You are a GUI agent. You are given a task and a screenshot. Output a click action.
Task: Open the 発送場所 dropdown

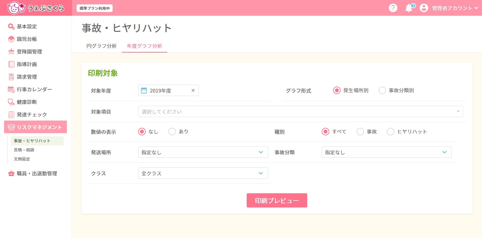(x=203, y=152)
